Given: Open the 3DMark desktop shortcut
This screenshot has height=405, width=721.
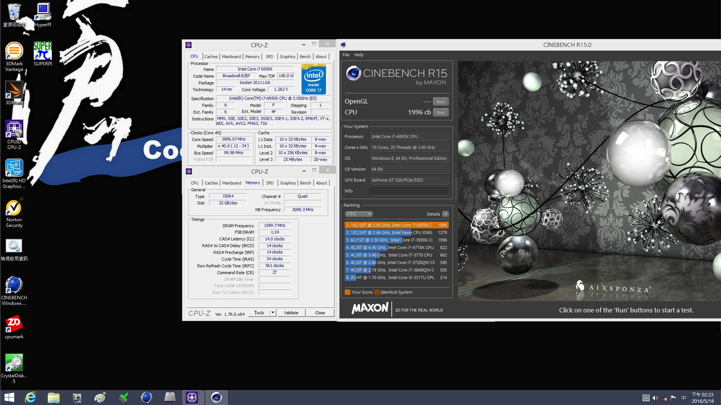Looking at the screenshot, I should 14,93.
